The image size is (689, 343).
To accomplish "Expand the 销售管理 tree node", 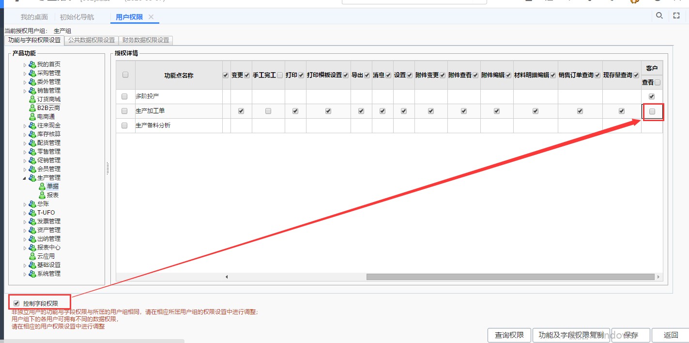I will 25,91.
